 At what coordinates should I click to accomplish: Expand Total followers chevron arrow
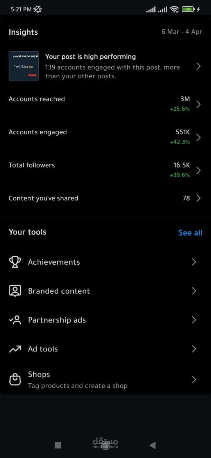tap(198, 170)
